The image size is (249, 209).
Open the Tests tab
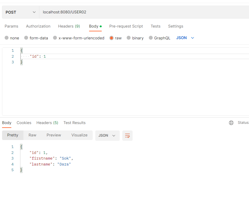[156, 26]
